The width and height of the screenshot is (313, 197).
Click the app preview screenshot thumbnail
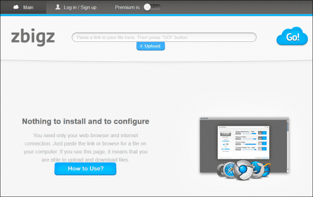[x=244, y=145]
